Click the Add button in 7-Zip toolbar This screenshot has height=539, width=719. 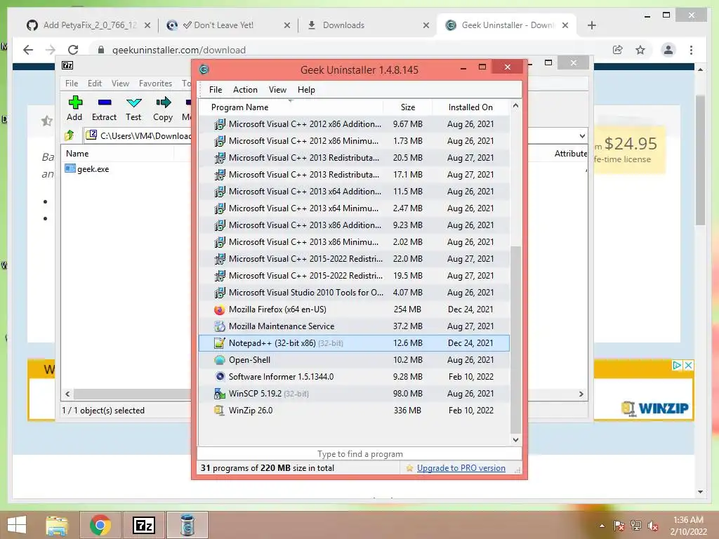point(74,108)
